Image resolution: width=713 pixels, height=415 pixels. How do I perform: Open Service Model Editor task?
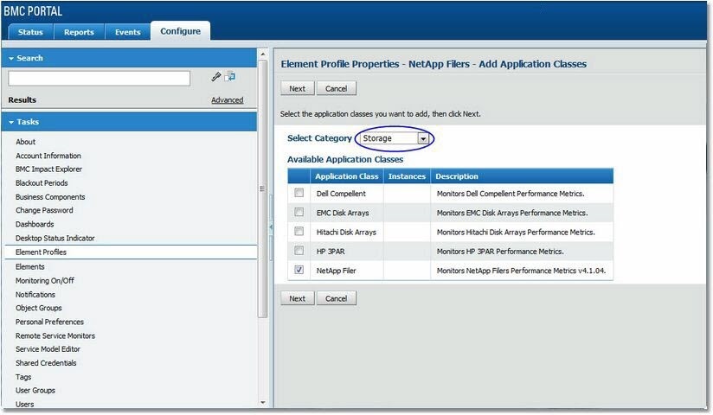(48, 349)
